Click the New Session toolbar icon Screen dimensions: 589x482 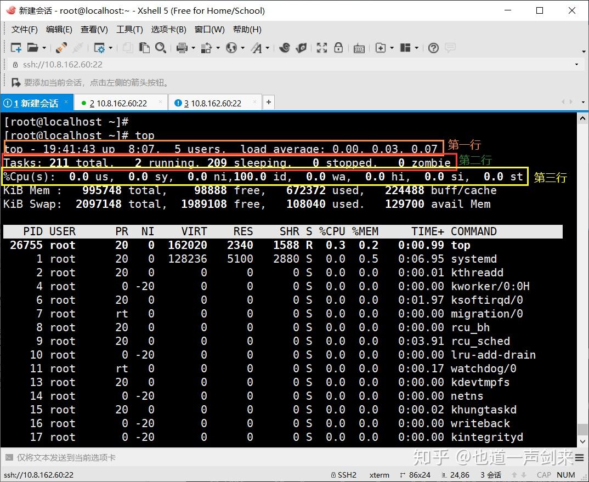click(16, 48)
